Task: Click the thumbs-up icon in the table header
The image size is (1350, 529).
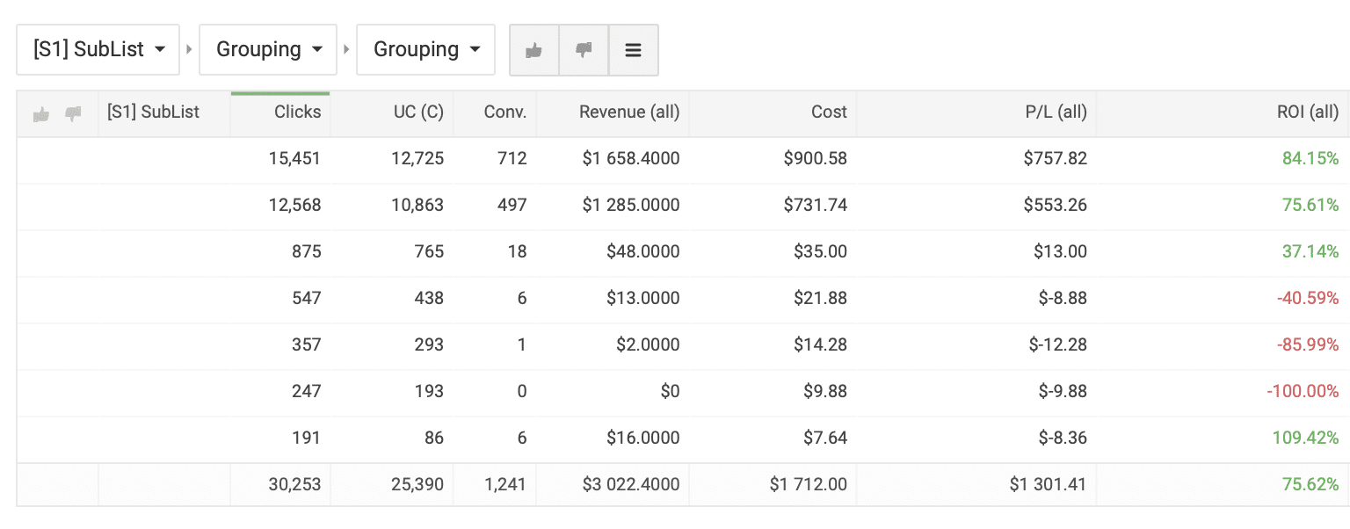Action: tap(41, 113)
